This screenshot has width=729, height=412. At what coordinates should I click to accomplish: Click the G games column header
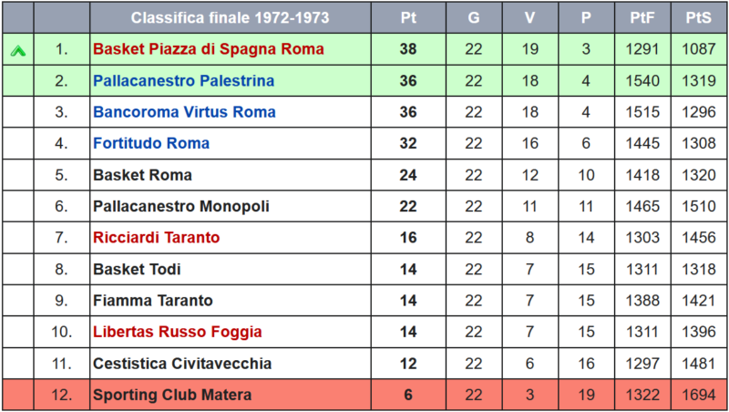(473, 17)
